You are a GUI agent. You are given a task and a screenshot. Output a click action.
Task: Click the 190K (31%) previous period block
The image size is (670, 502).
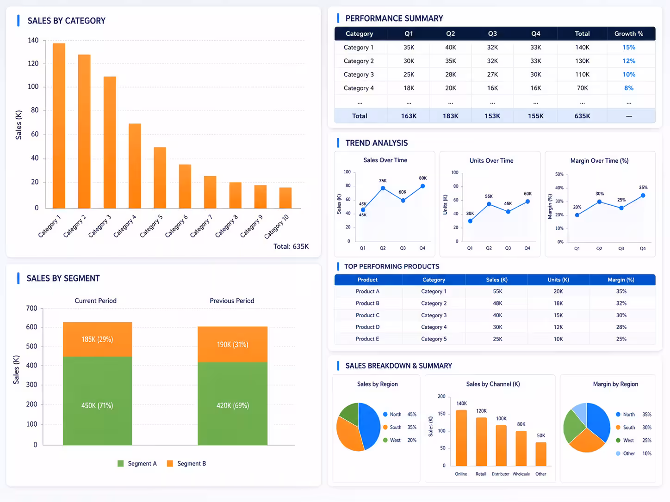233,344
